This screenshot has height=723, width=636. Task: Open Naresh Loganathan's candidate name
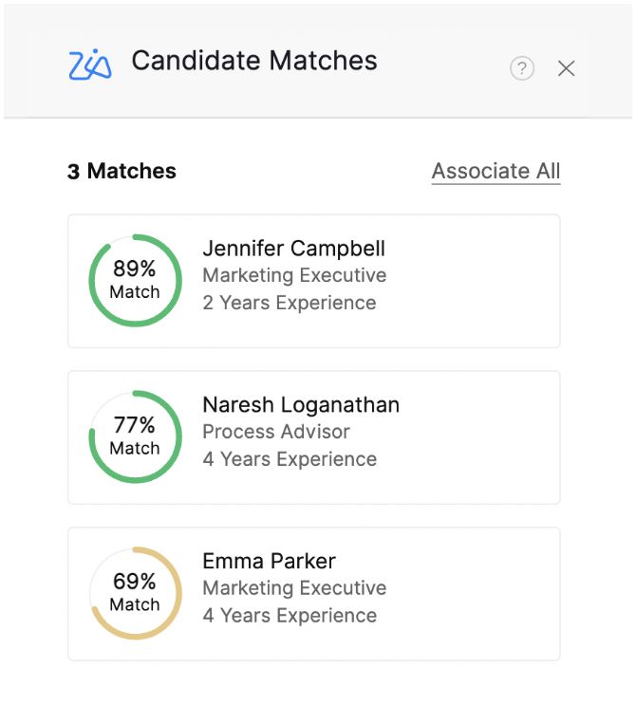click(x=301, y=405)
